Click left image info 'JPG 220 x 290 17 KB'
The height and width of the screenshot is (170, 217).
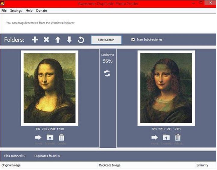click(x=50, y=129)
